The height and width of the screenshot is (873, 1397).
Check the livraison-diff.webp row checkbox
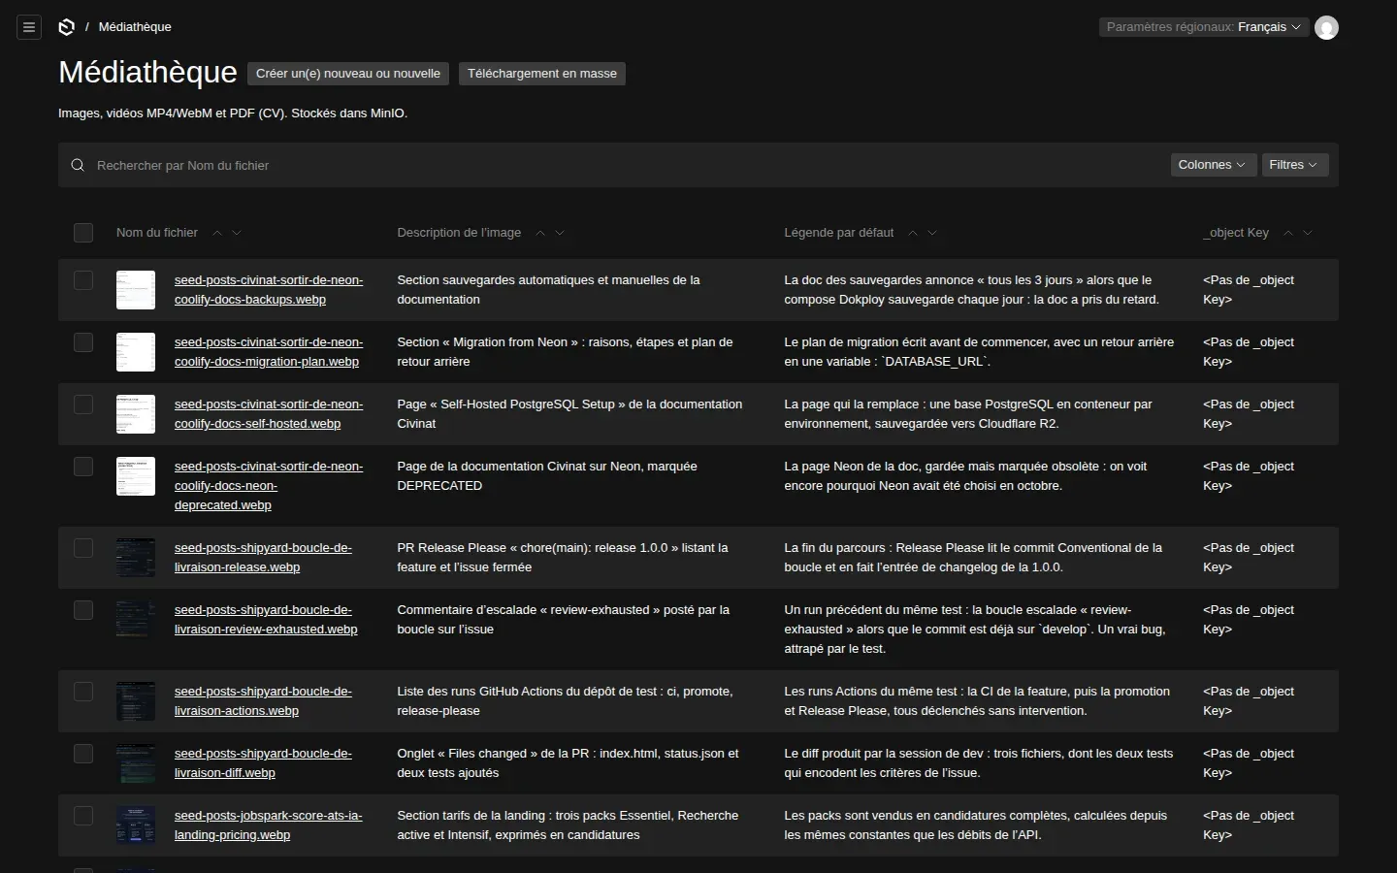83,754
